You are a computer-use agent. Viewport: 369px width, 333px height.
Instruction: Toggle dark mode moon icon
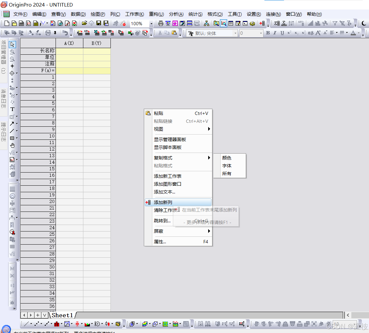coord(364,23)
